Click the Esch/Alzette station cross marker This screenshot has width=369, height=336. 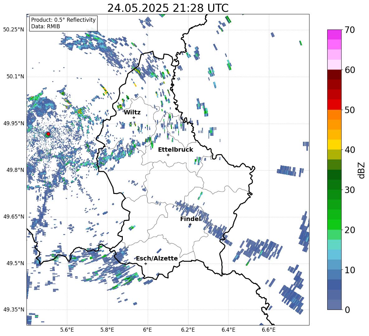coord(146,264)
